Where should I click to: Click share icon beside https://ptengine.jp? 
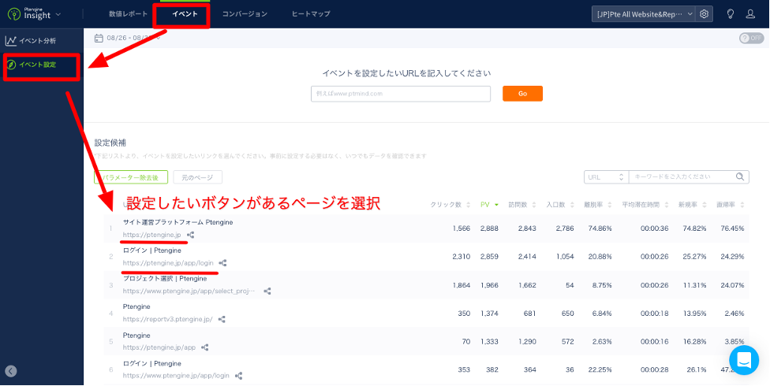coord(191,235)
